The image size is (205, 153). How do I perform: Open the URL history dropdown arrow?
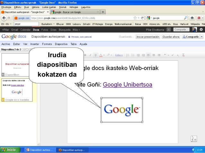(x=138, y=18)
